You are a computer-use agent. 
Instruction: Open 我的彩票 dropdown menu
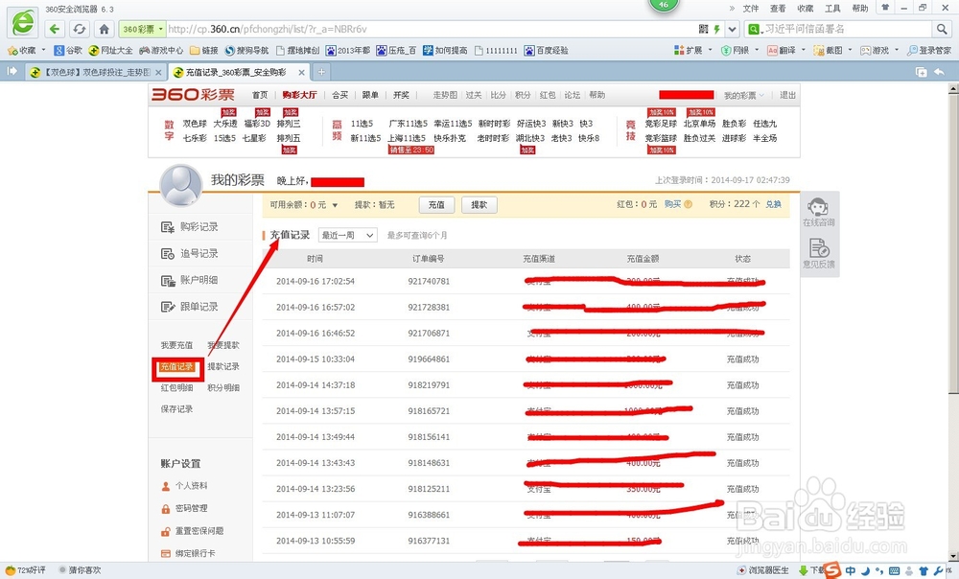(x=744, y=95)
